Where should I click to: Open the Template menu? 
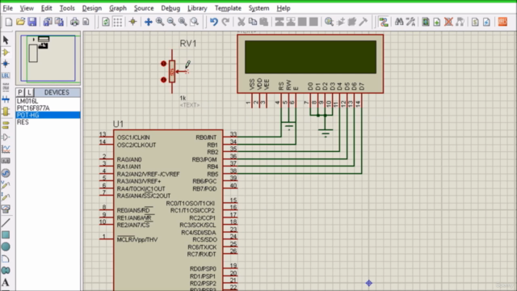228,8
